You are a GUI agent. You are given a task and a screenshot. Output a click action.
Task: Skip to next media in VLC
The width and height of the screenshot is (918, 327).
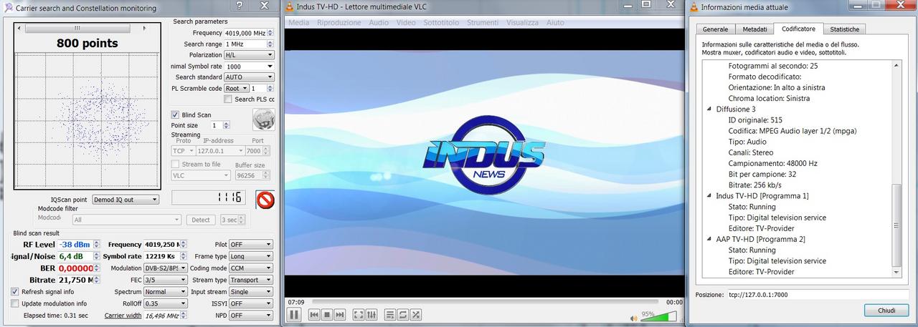pyautogui.click(x=339, y=314)
